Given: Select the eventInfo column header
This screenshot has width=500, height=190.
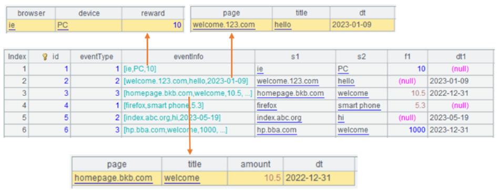Looking at the screenshot, I should click(x=188, y=57).
